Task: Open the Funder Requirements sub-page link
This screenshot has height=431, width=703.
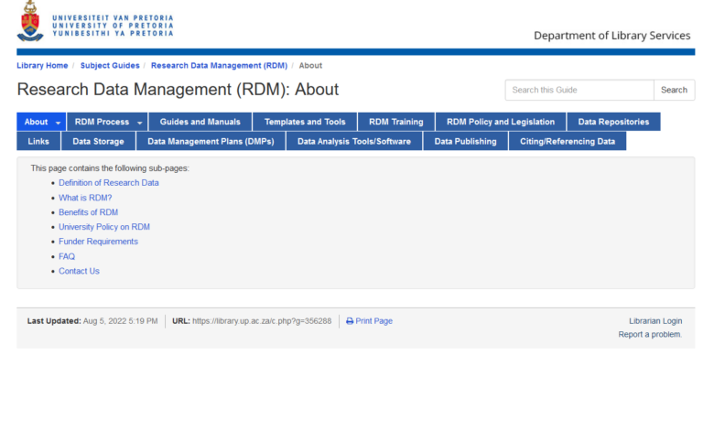Action: click(98, 242)
